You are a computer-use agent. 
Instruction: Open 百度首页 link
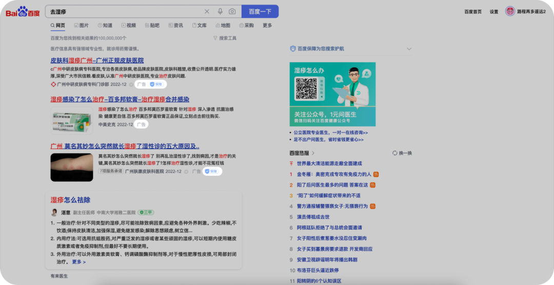click(x=473, y=12)
